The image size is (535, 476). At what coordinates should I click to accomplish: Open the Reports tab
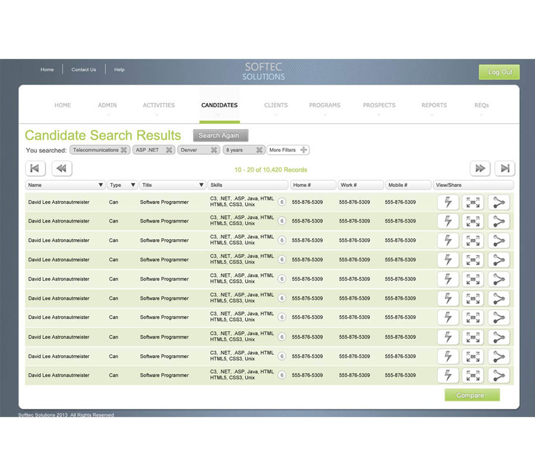pyautogui.click(x=434, y=105)
